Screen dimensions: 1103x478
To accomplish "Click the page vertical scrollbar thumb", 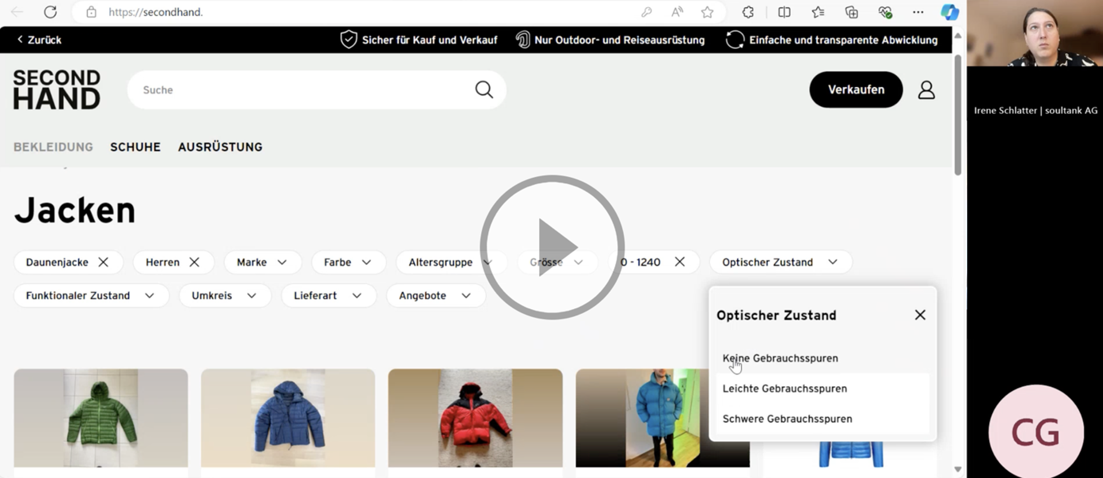I will tap(958, 115).
